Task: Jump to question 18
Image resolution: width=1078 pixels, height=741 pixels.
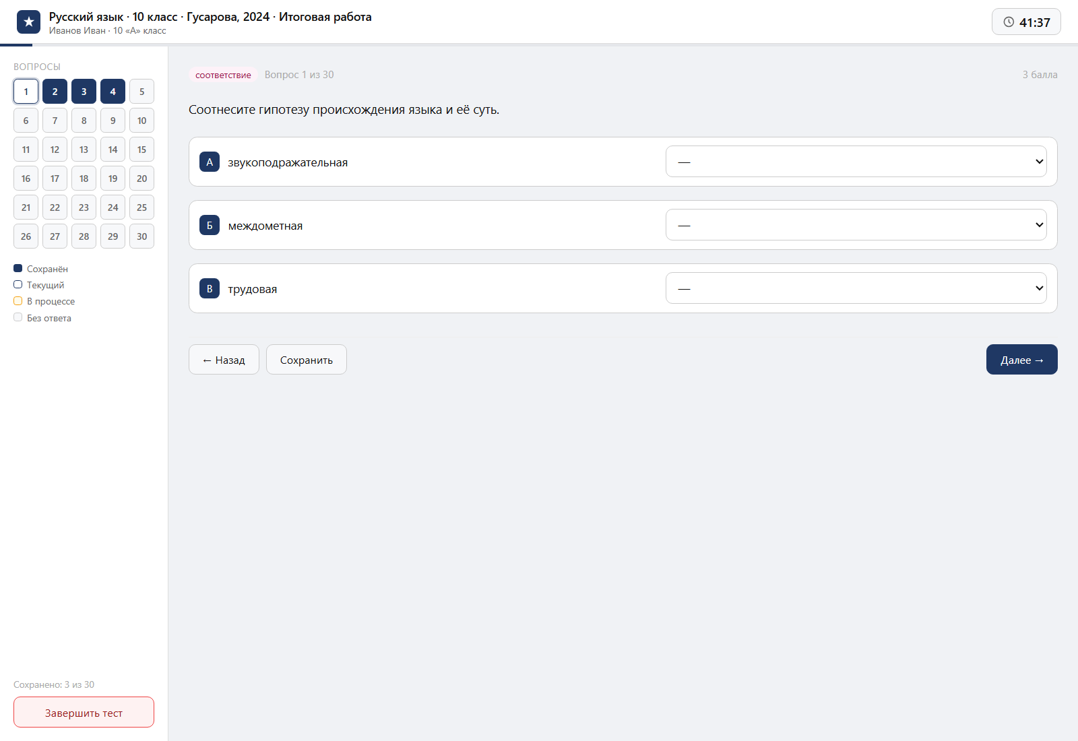Action: pyautogui.click(x=84, y=179)
